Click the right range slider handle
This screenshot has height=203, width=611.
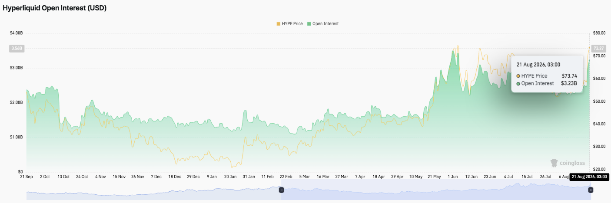pos(591,190)
